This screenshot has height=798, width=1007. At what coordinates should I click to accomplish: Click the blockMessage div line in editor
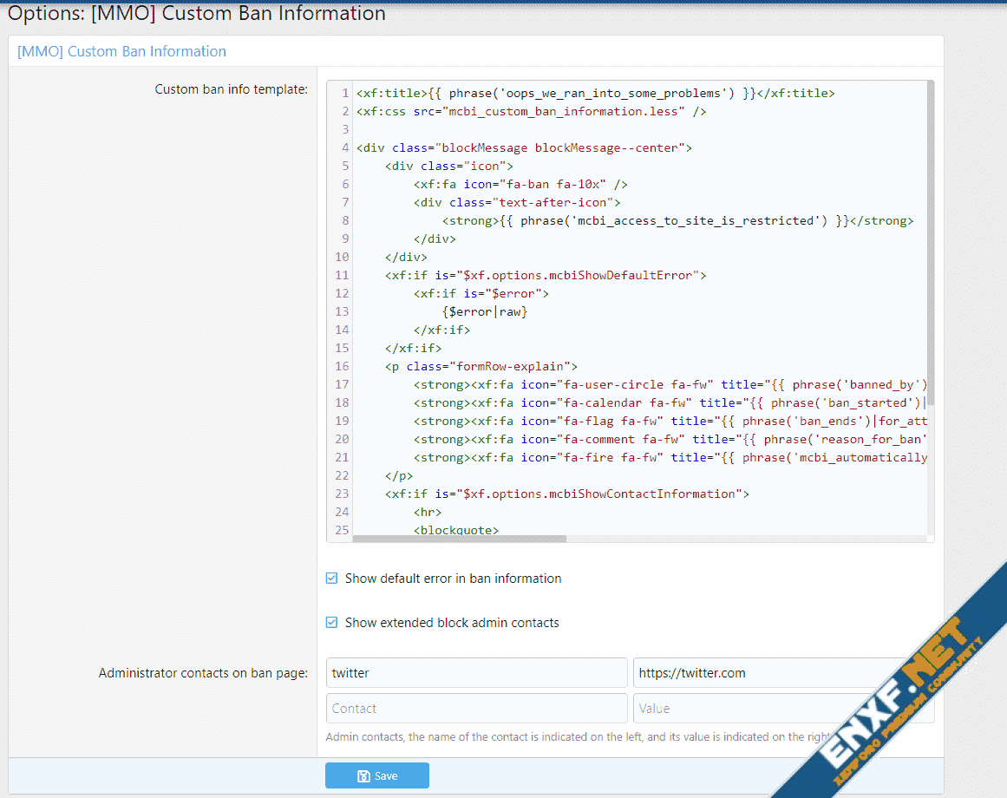pyautogui.click(x=524, y=147)
